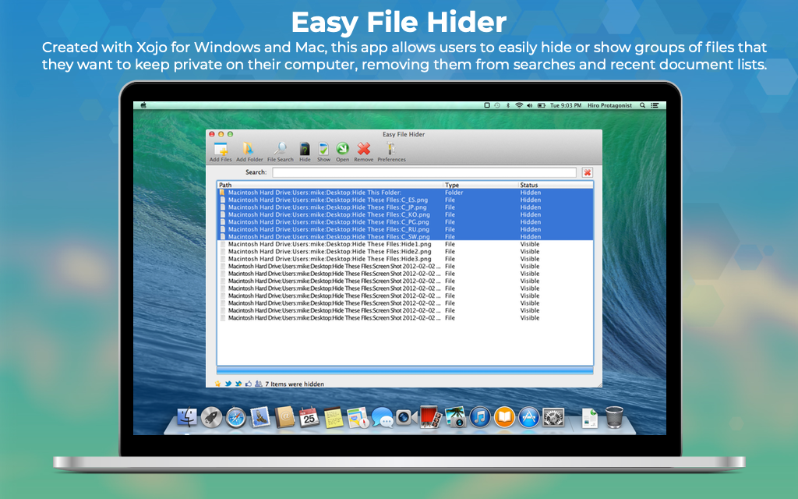This screenshot has height=499, width=798.
Task: Select the Hide1.png file row
Action: (329, 244)
